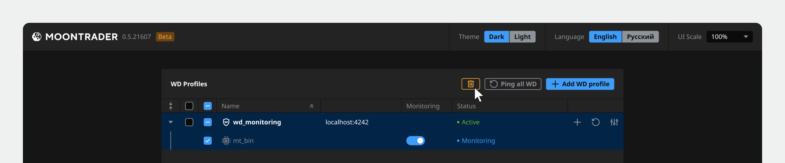Image resolution: width=785 pixels, height=163 pixels.
Task: Click the blue indeterminate checkbox in wd_monitoring row
Action: click(x=208, y=122)
